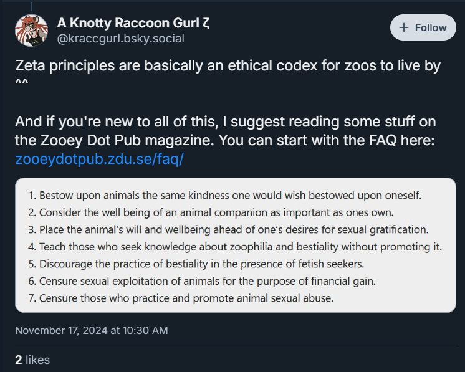Click the raccoon profile avatar
This screenshot has height=372, width=465.
click(x=31, y=29)
